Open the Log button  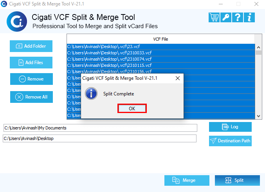230,127
